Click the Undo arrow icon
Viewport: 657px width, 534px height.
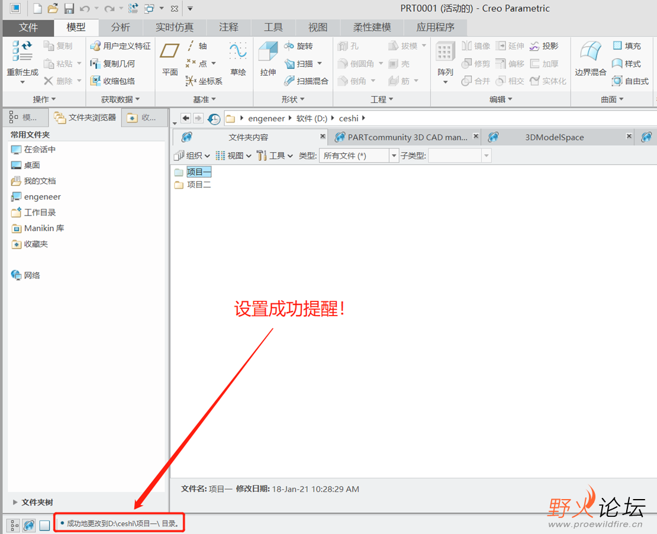pyautogui.click(x=85, y=8)
